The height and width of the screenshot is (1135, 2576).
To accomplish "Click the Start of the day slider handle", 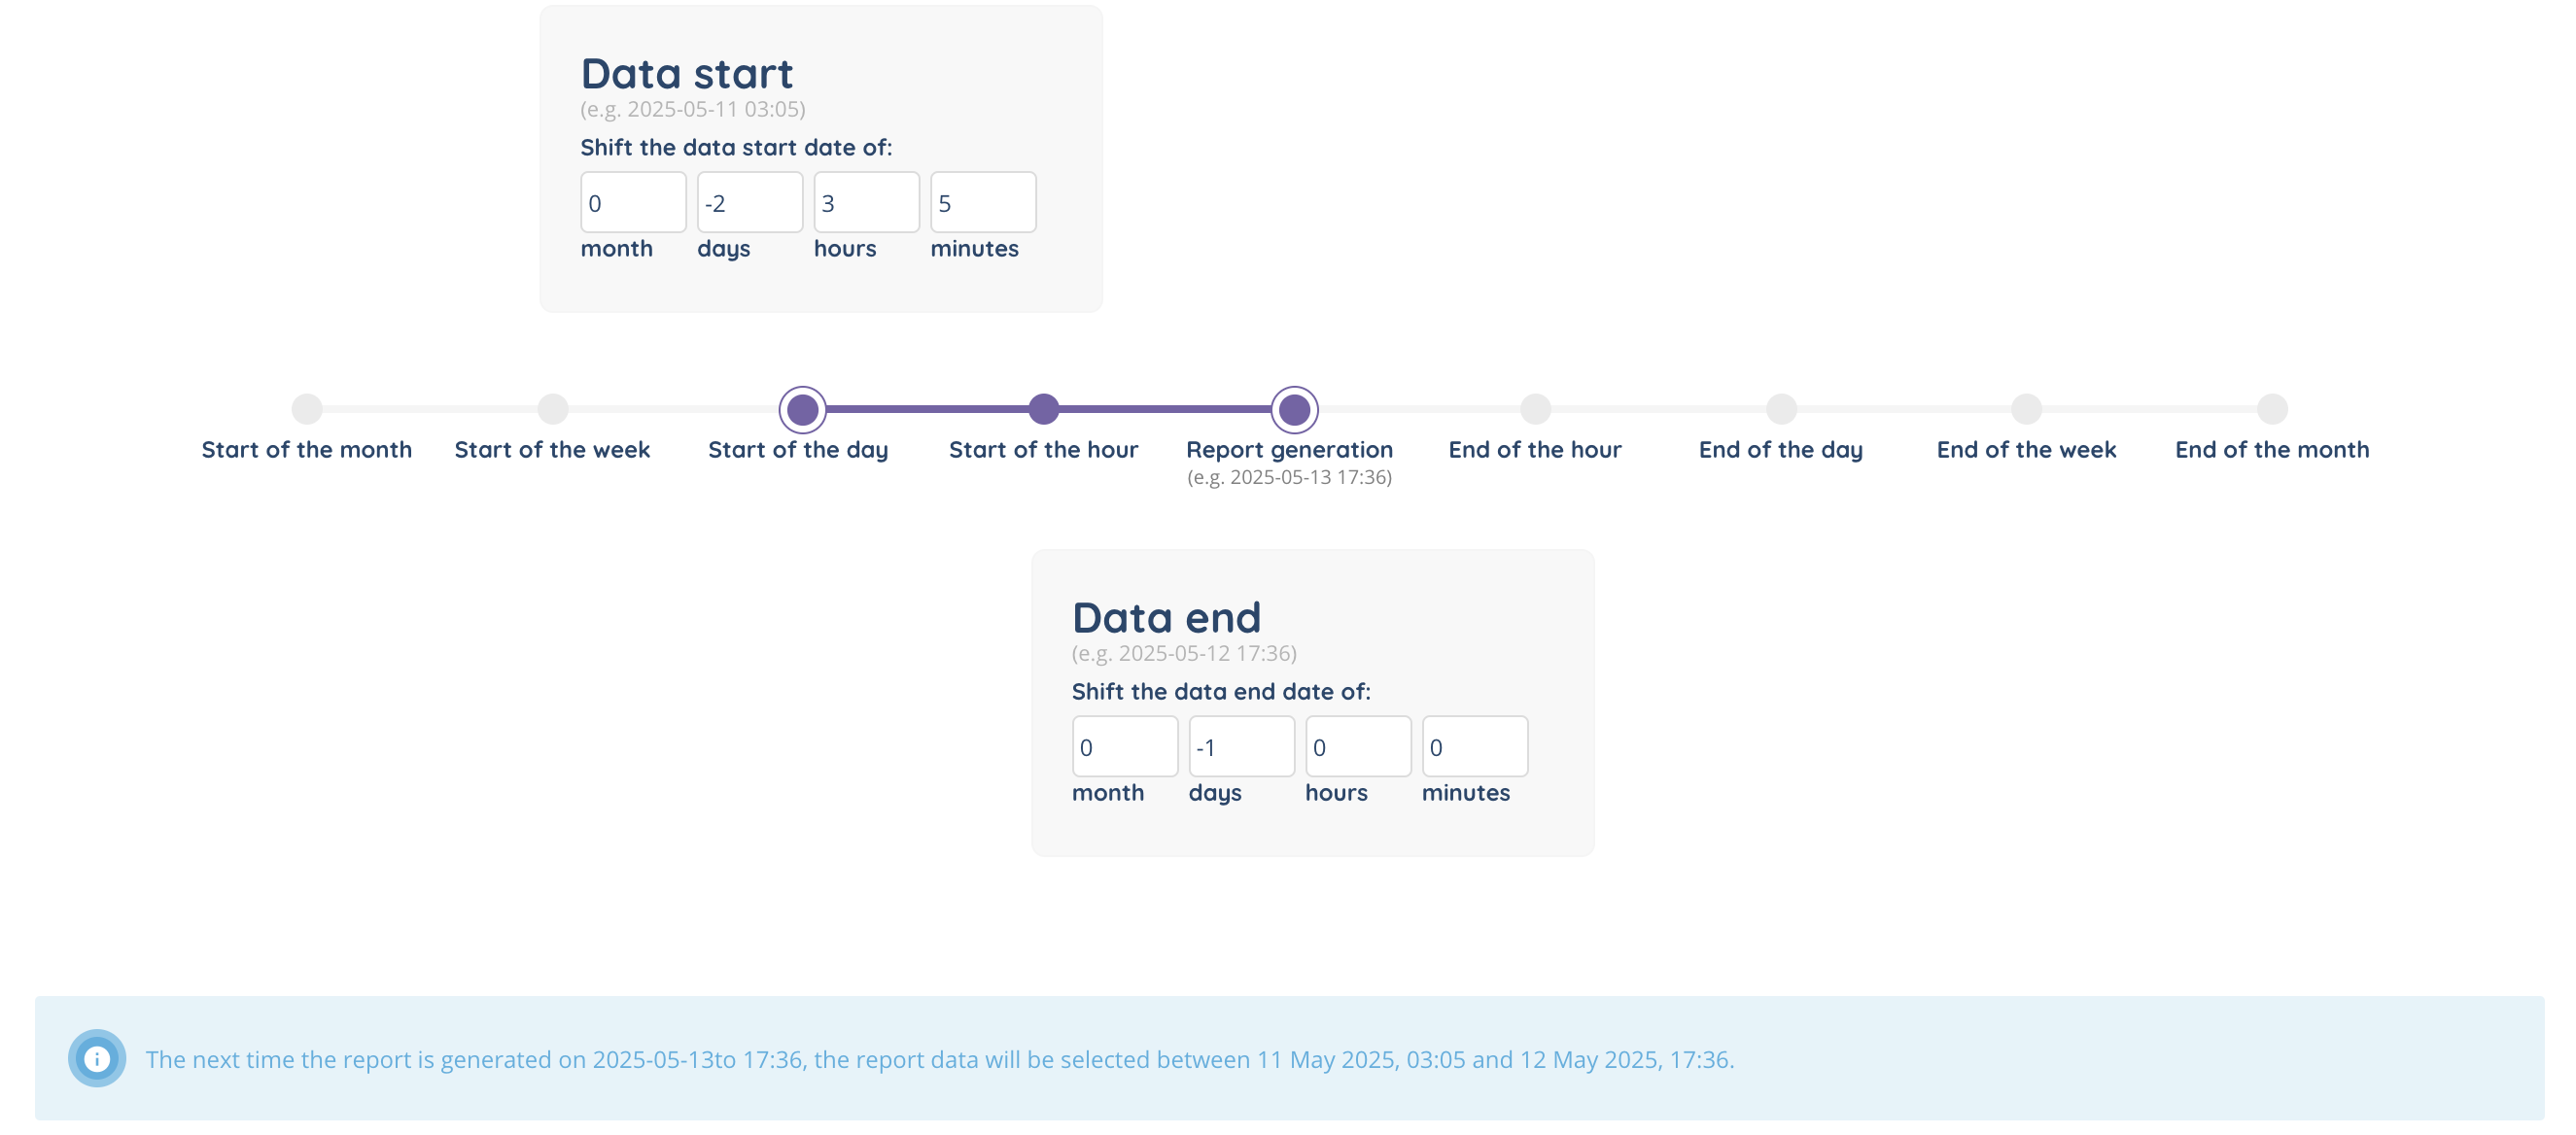I will pyautogui.click(x=802, y=409).
